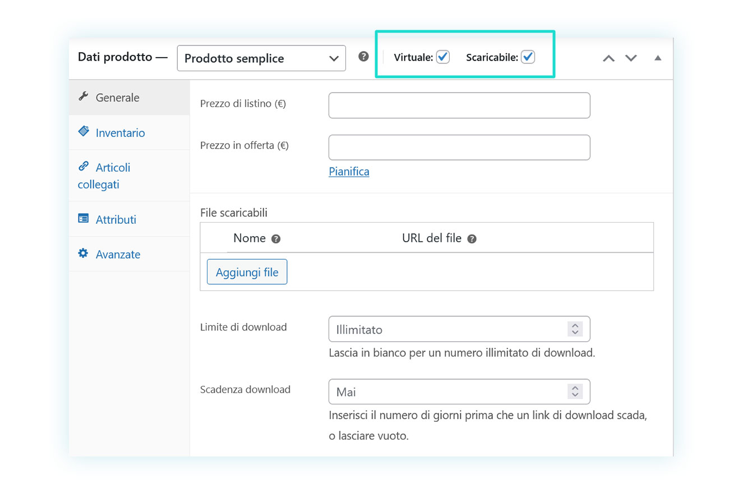Click the help icon next to Nome
729x489 pixels.
275,239
